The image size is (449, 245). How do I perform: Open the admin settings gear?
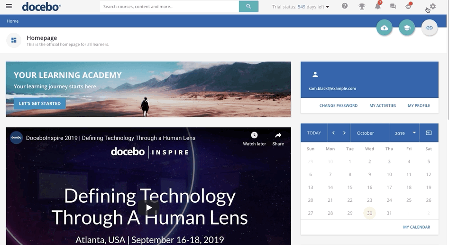[432, 7]
